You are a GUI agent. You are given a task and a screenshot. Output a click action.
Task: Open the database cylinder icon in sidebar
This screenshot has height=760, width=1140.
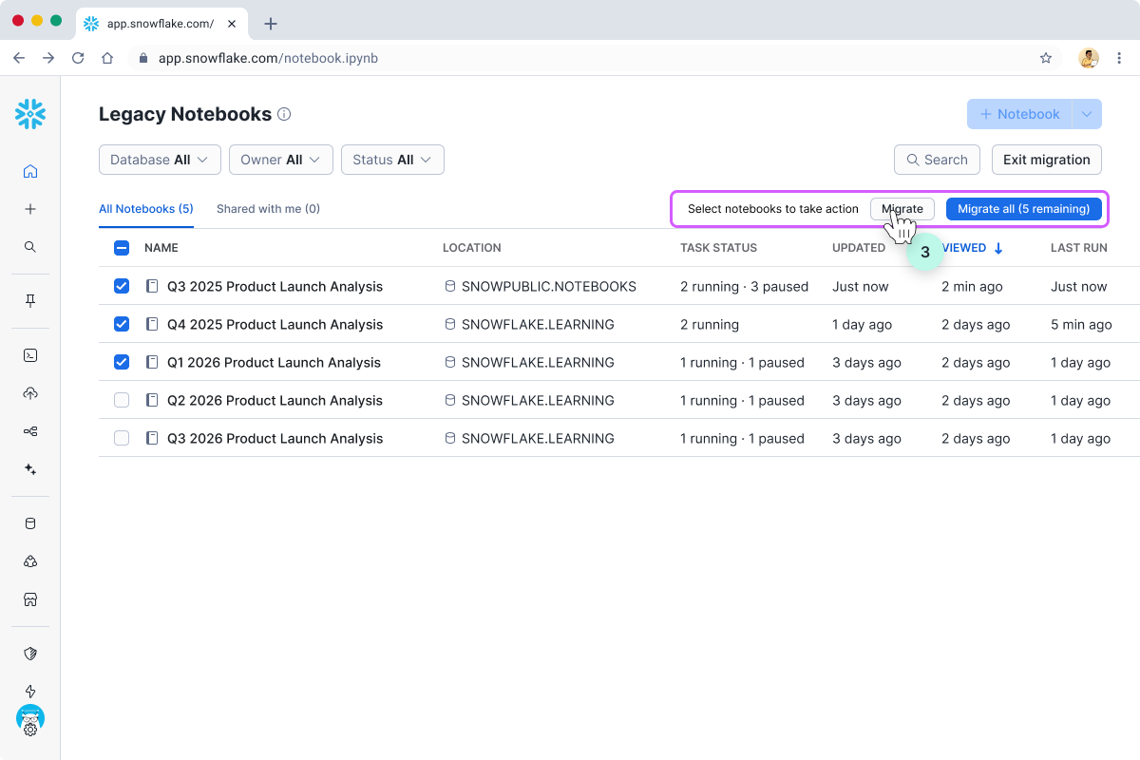click(x=30, y=523)
